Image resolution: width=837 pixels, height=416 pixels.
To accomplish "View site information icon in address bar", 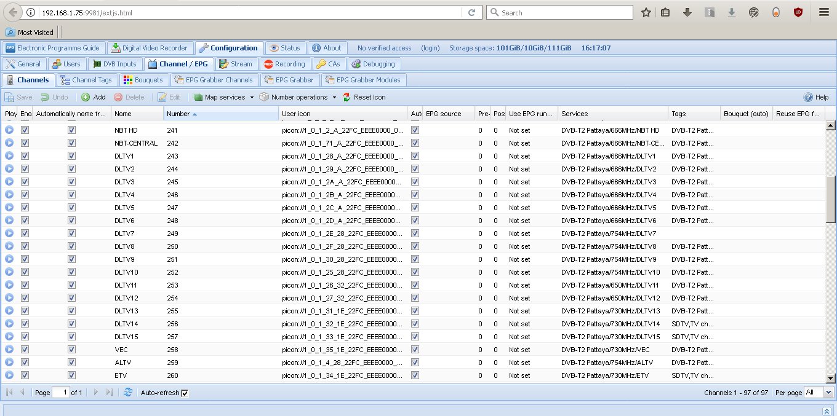I will tap(31, 12).
